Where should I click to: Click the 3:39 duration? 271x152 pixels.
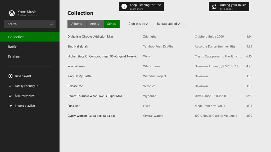249,116
